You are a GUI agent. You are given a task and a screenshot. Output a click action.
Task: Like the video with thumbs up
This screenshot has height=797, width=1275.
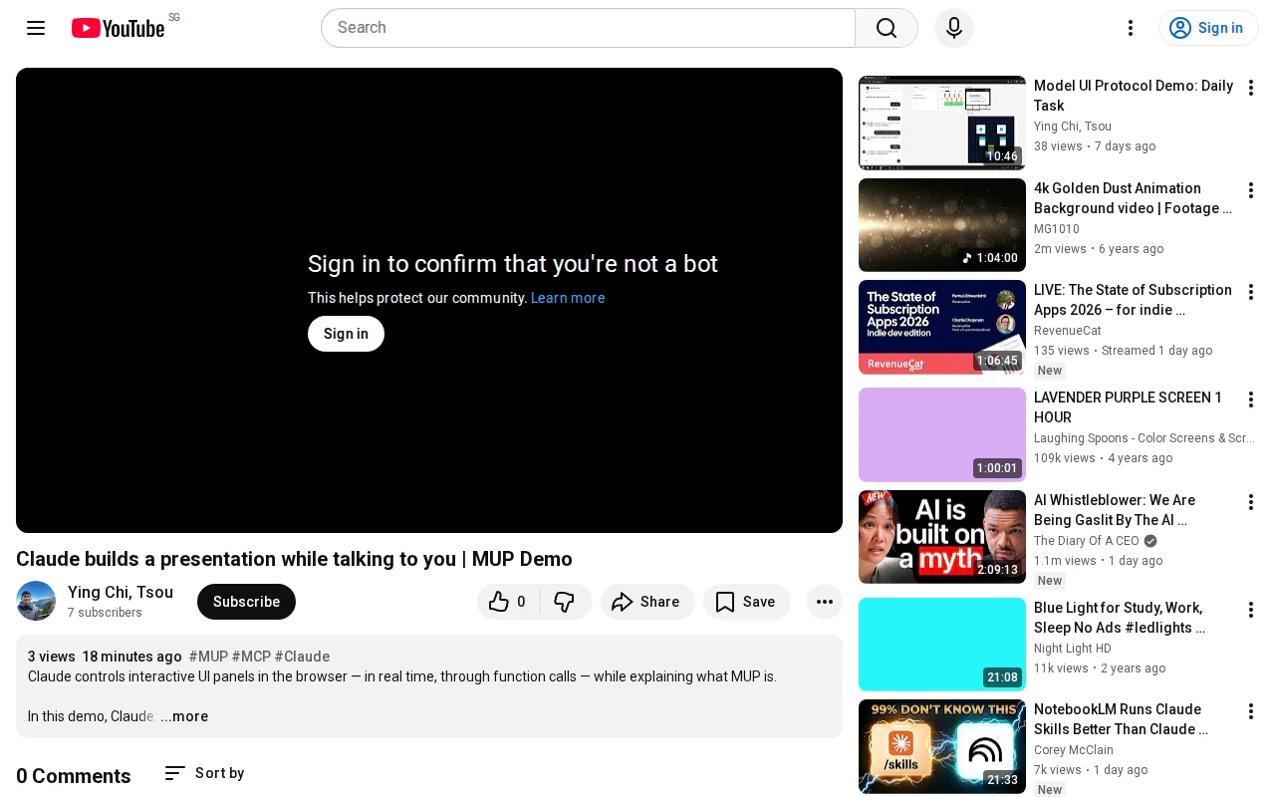tap(508, 602)
